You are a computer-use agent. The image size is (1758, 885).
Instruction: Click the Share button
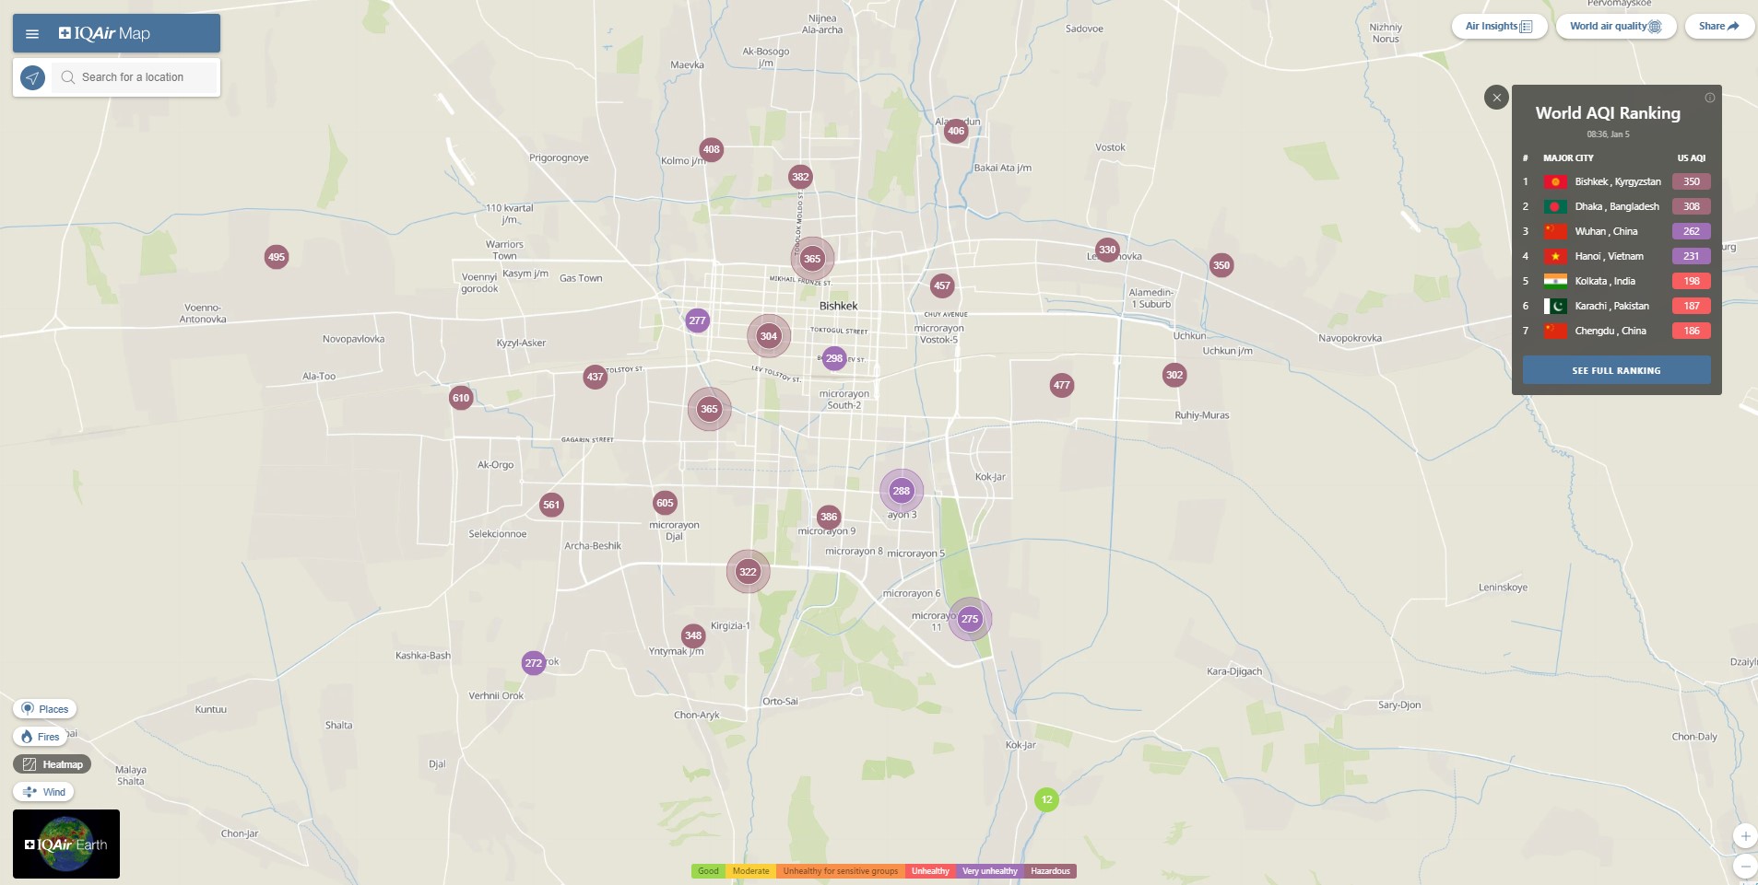(1718, 27)
